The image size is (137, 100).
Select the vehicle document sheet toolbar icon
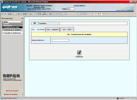tap(20, 14)
